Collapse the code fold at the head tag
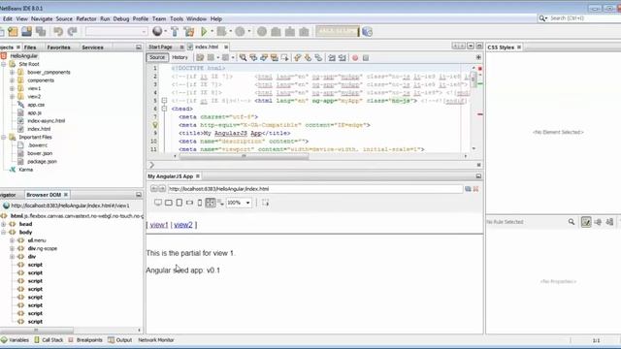Viewport: 621px width, 349px height. tap(164, 109)
